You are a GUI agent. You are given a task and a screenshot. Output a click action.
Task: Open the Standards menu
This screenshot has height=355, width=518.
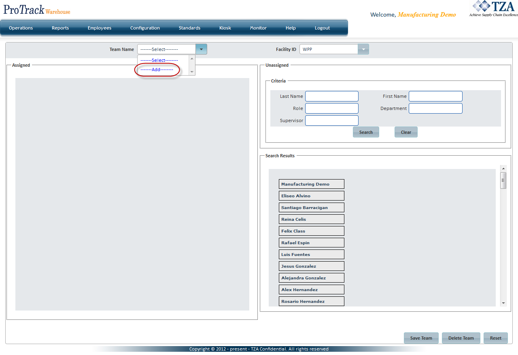[x=189, y=28]
